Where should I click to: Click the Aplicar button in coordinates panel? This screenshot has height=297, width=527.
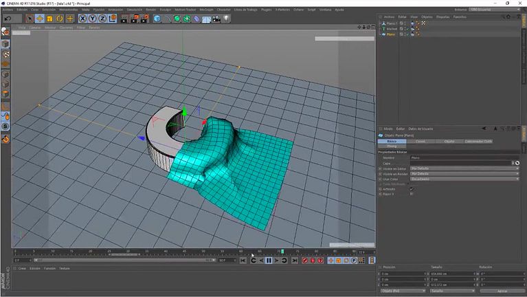coord(502,291)
